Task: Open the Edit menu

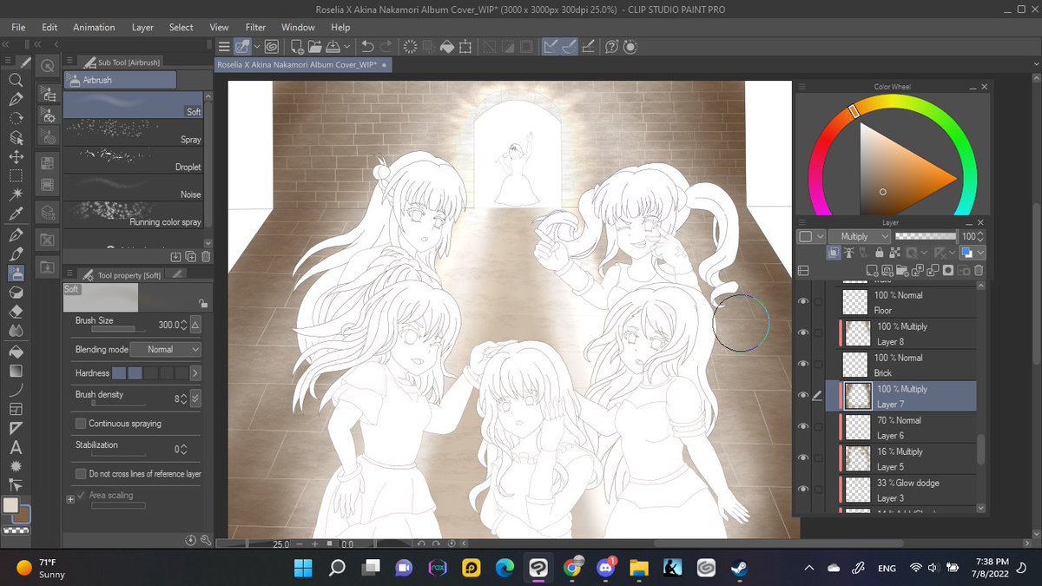Action: coord(49,27)
